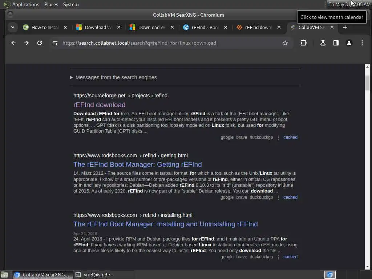
Task: Click the scrollbar down arrow
Action: [x=367, y=267]
